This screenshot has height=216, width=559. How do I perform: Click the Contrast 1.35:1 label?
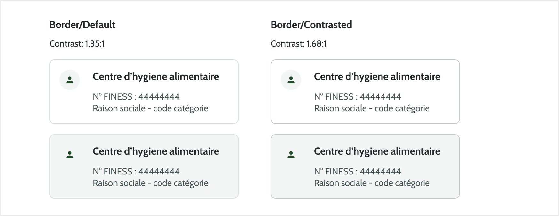point(77,44)
